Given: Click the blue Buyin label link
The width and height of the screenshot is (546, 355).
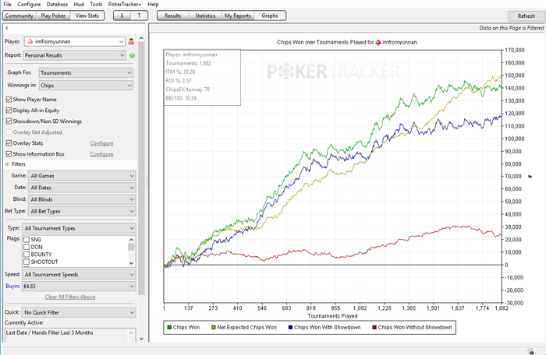Looking at the screenshot, I should 12,286.
